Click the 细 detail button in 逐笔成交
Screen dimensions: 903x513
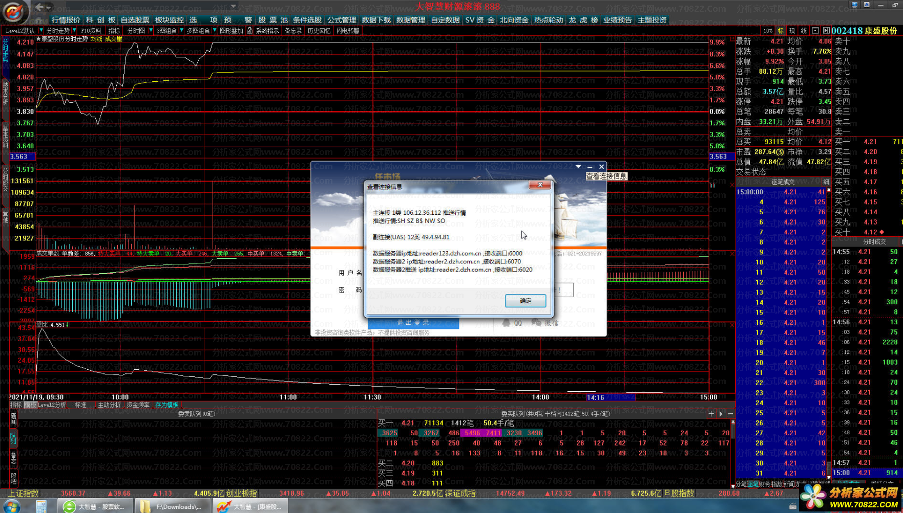click(826, 182)
